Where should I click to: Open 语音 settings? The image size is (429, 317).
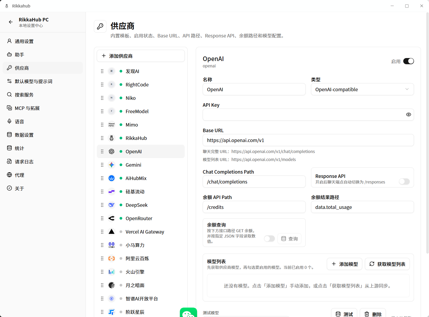(43, 121)
